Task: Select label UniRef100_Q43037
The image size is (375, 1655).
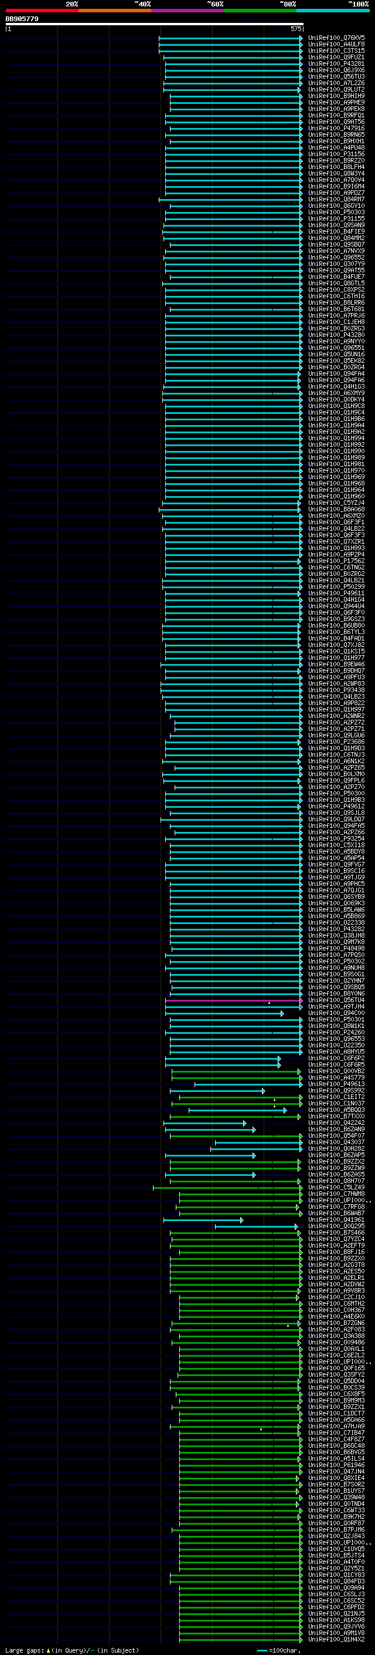Action: (336, 1142)
